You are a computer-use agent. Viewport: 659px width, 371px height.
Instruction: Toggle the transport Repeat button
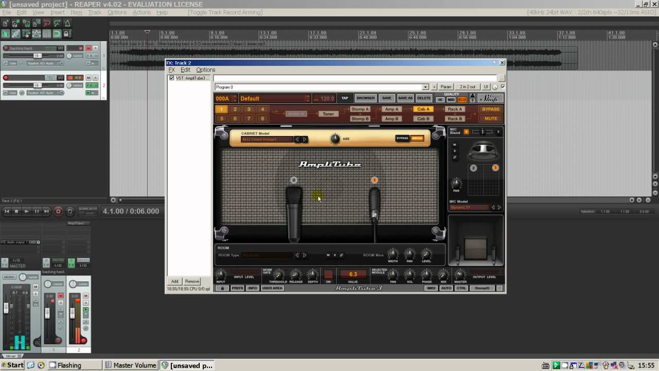(70, 211)
